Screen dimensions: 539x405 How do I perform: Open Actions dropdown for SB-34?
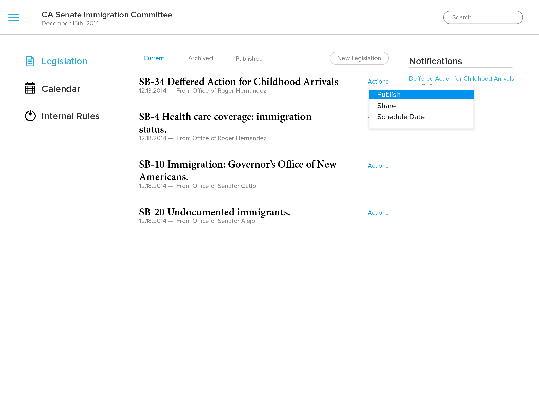378,82
